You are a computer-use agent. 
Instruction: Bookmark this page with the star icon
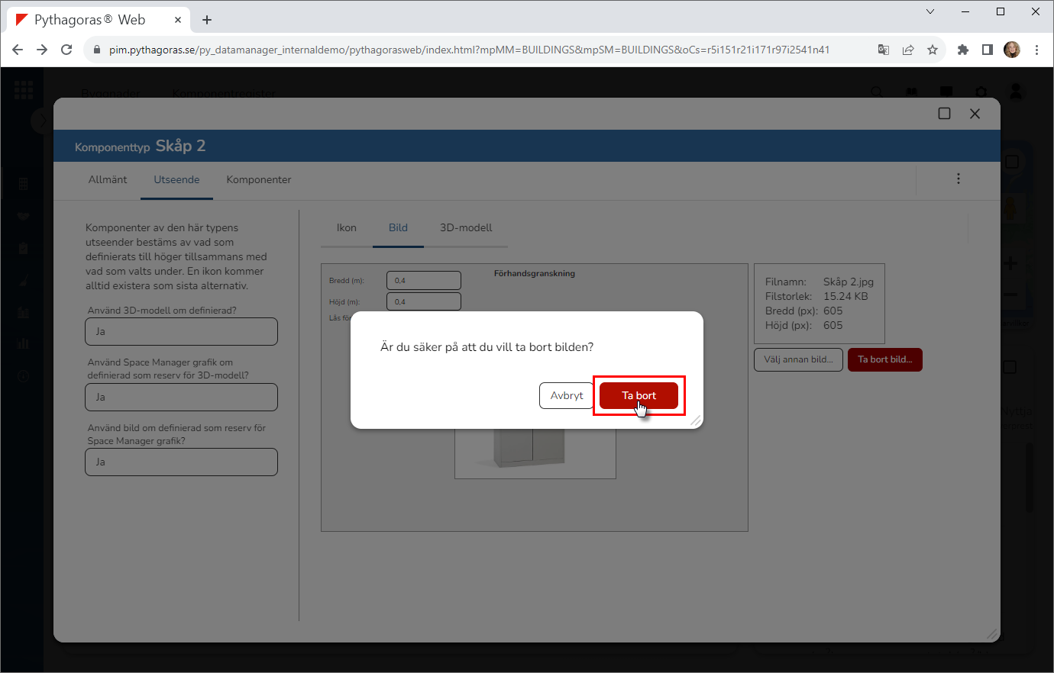pos(933,50)
